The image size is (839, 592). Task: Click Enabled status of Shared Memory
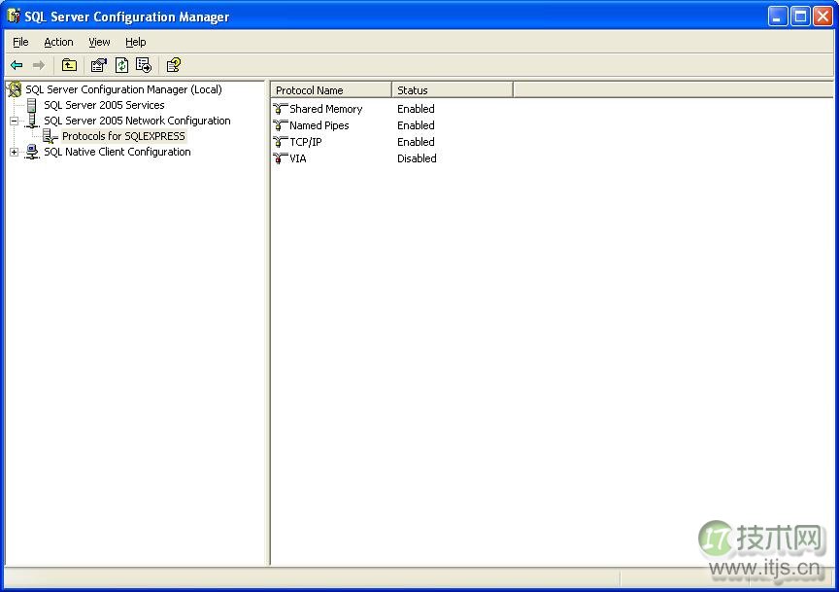(416, 109)
